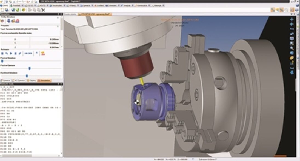This screenshot has width=300, height=161.
Task: Click the play button in animation controls
Action: 11,53
